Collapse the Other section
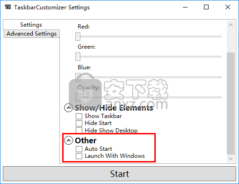Image resolution: width=239 pixels, height=184 pixels. 68,140
